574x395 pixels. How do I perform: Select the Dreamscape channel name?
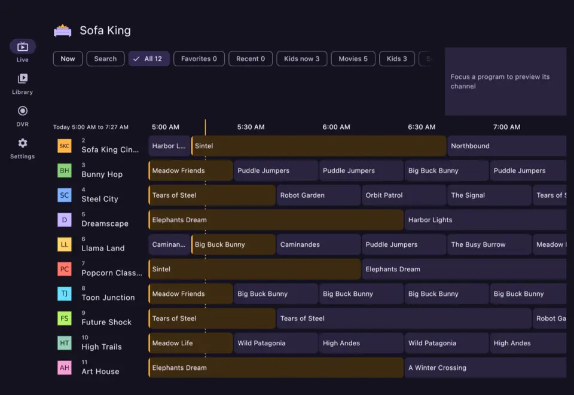point(105,224)
